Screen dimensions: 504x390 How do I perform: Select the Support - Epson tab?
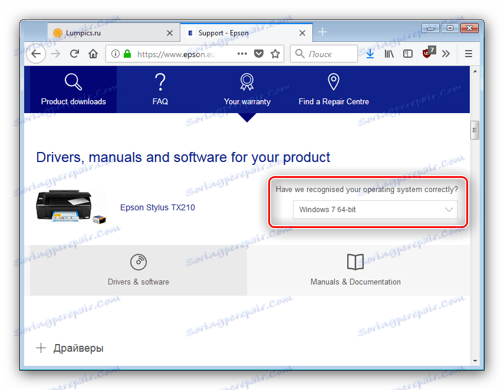(246, 33)
